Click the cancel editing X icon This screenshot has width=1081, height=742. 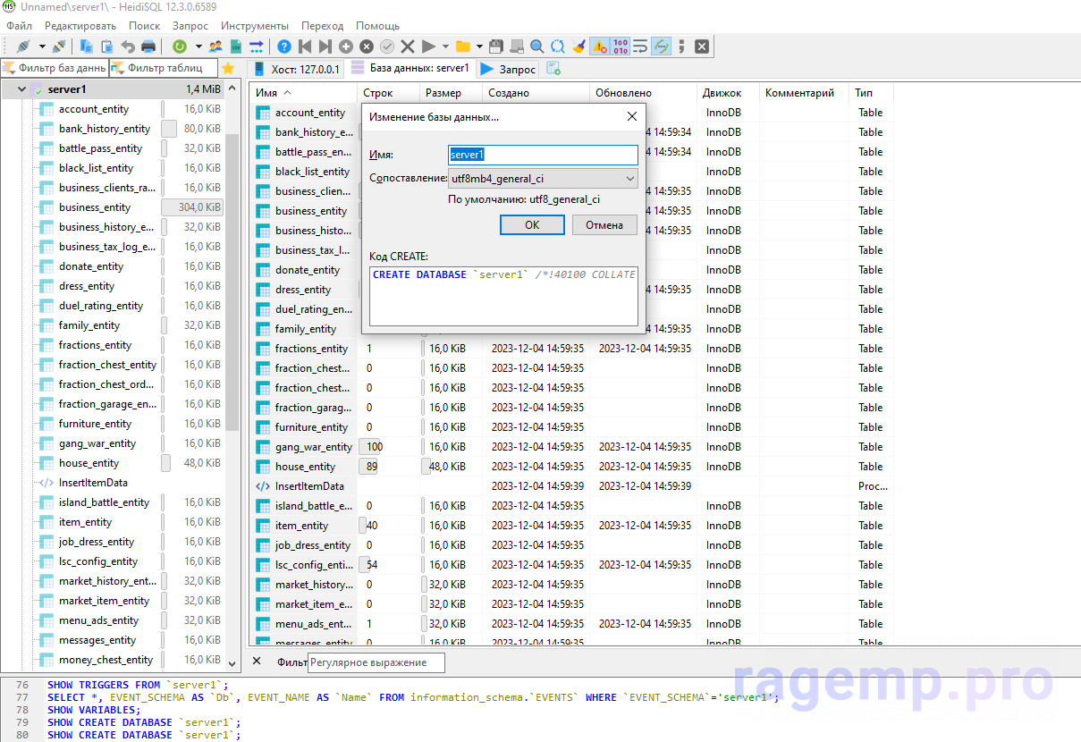(408, 46)
